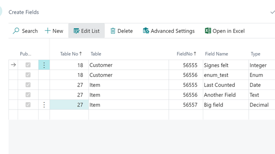Toggle published checkbox for Last Counted row
The image size is (275, 154).
(x=28, y=85)
